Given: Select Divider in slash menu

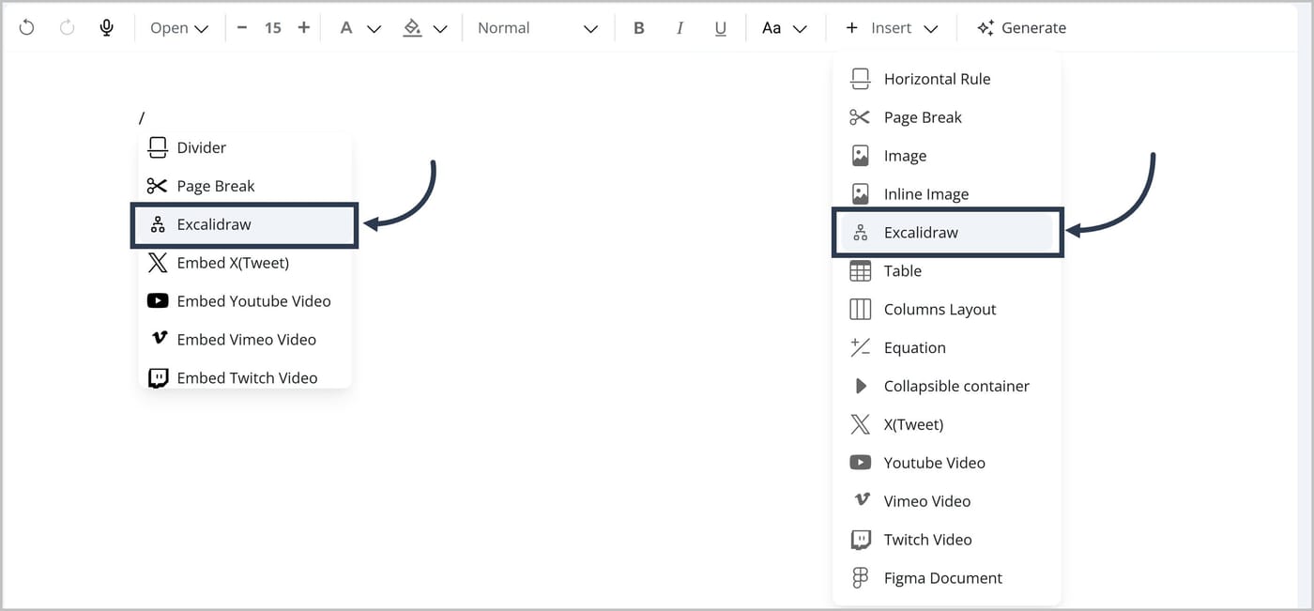Looking at the screenshot, I should coord(245,147).
